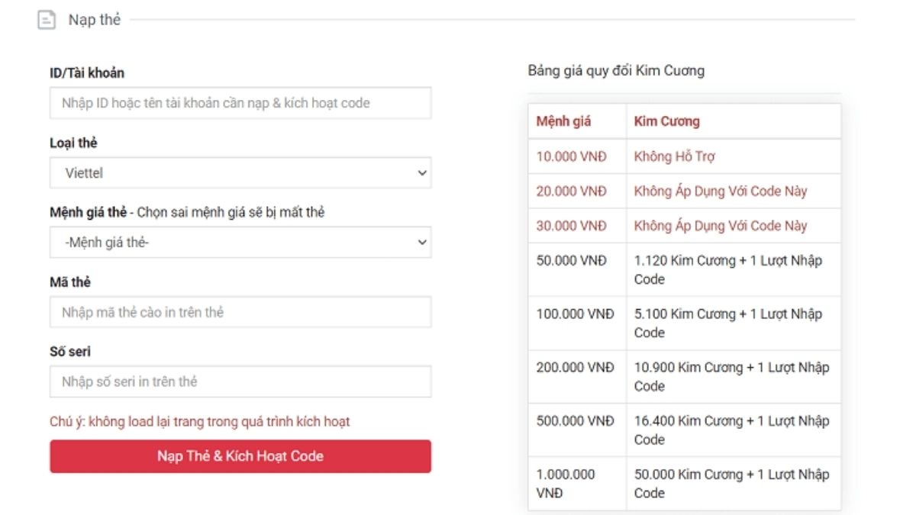Select the Mã thẻ input field
Screen dimensions: 916x515
240,311
